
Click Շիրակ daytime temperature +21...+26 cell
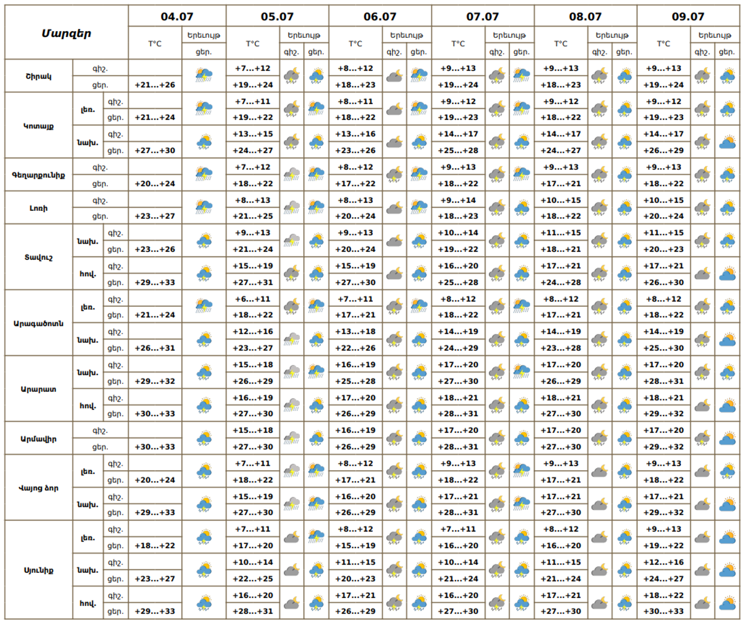pyautogui.click(x=155, y=85)
